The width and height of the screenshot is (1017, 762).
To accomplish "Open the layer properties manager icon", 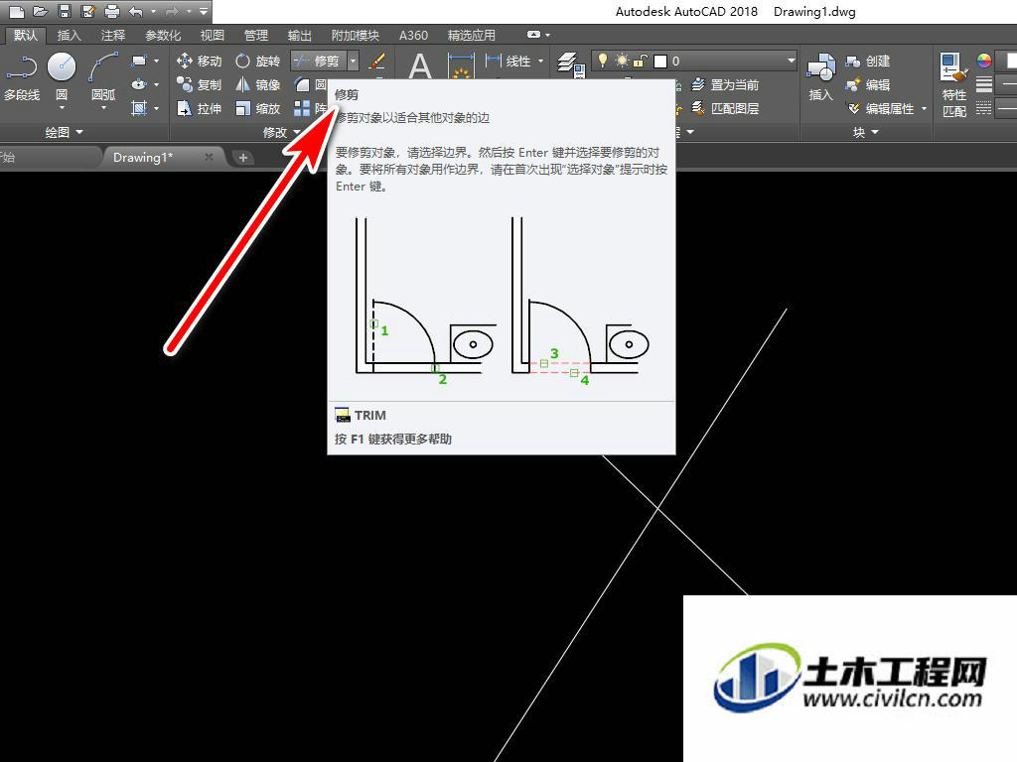I will click(x=571, y=64).
